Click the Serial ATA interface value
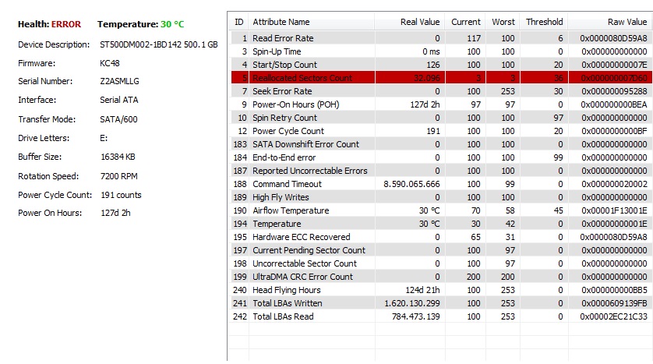Viewport: 653px width, 364px height. coord(119,100)
